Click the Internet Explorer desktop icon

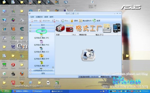pyautogui.click(x=4, y=31)
